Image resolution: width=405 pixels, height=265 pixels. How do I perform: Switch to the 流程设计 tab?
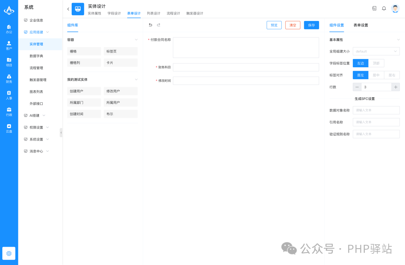click(173, 13)
